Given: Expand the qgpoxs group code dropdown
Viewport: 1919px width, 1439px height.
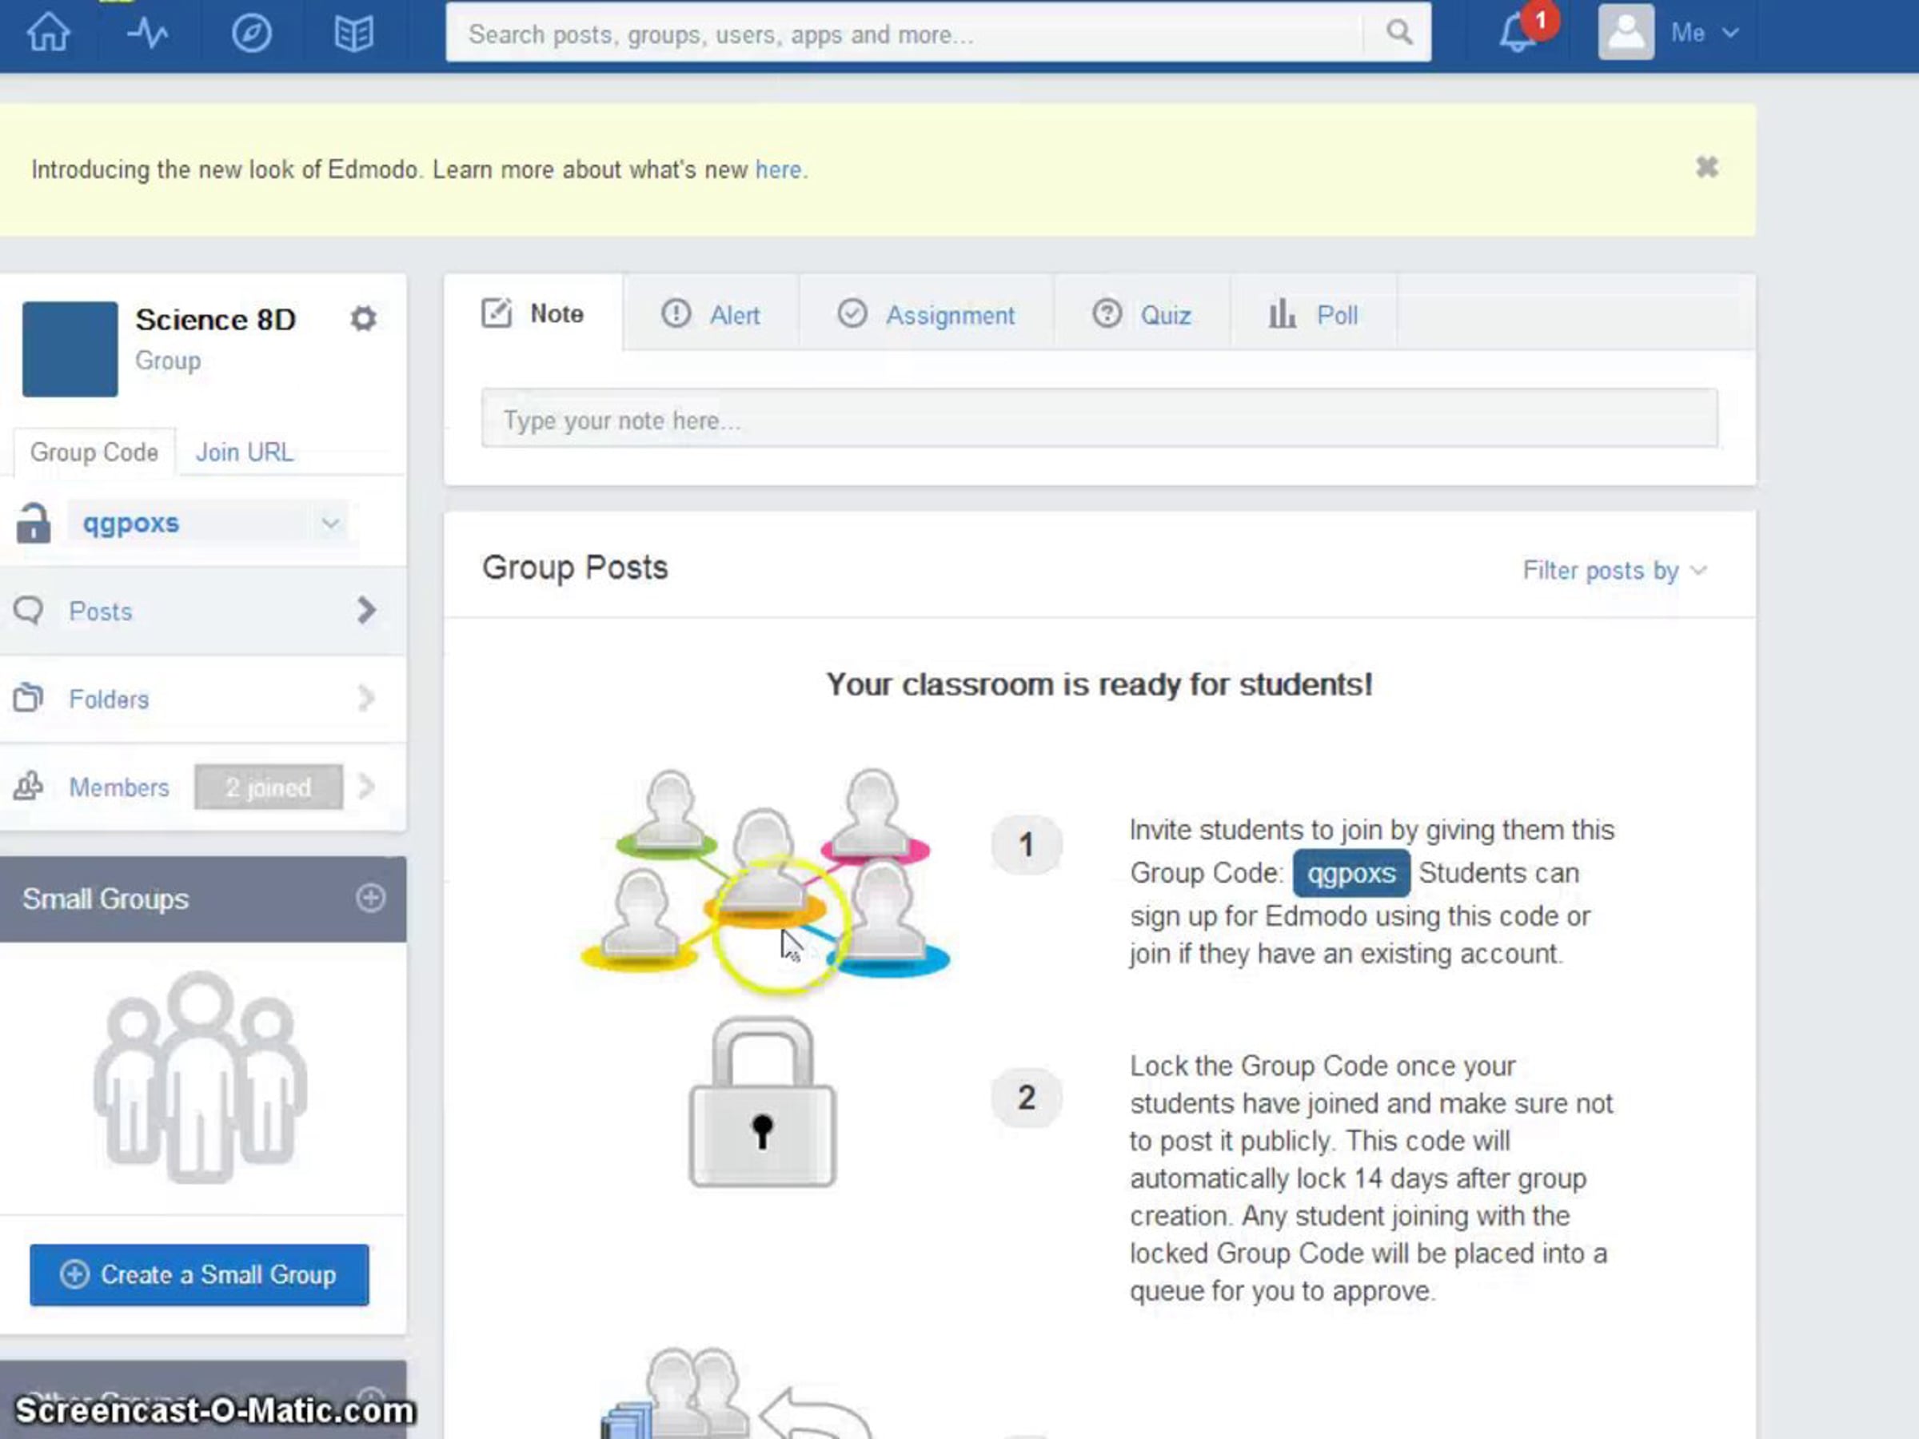Looking at the screenshot, I should tap(329, 523).
